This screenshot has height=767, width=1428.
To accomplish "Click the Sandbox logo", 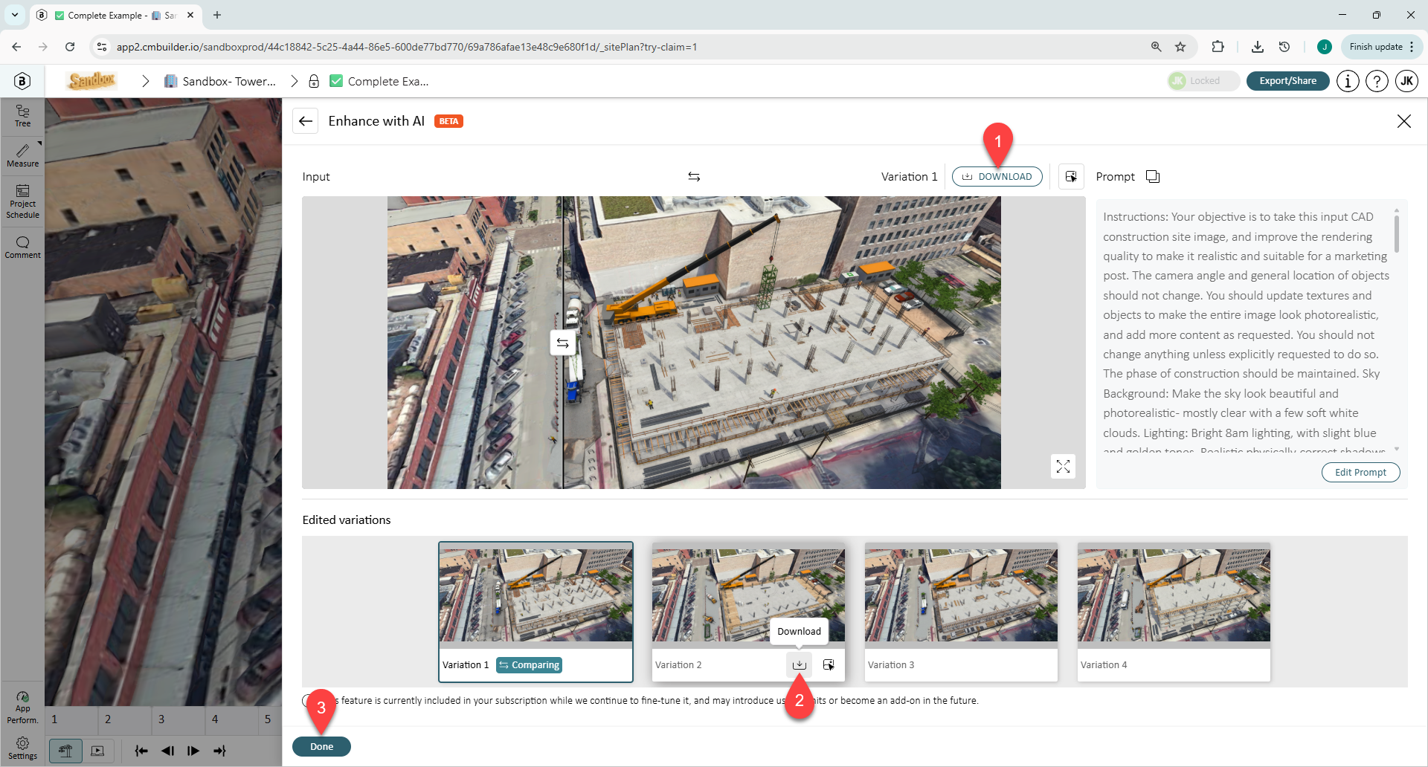I will click(x=91, y=80).
